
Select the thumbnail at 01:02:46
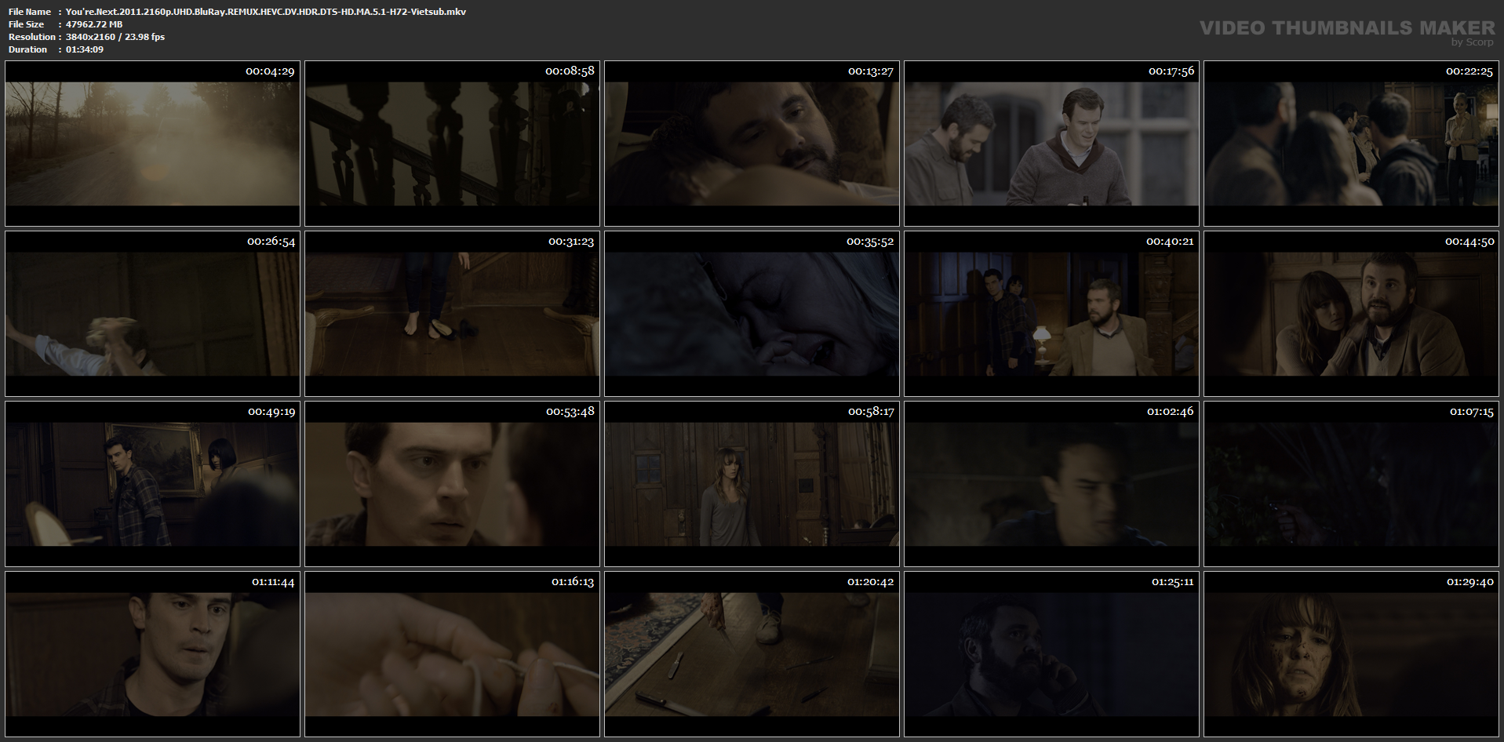(1051, 484)
